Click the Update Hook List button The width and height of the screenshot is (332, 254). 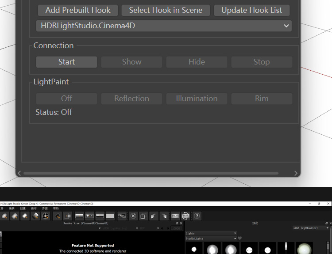[x=252, y=10]
